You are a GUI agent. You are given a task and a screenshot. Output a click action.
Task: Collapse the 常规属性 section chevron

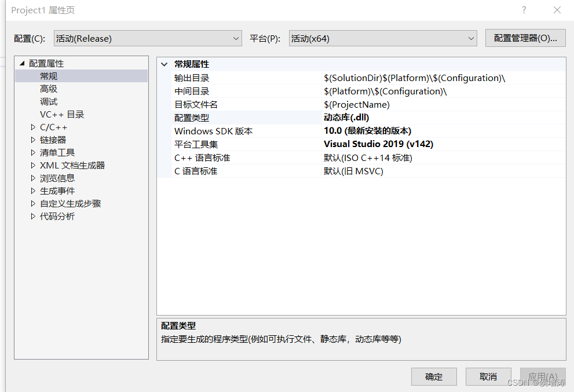tap(164, 64)
